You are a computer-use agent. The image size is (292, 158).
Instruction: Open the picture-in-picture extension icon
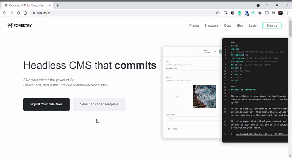pyautogui.click(x=226, y=13)
